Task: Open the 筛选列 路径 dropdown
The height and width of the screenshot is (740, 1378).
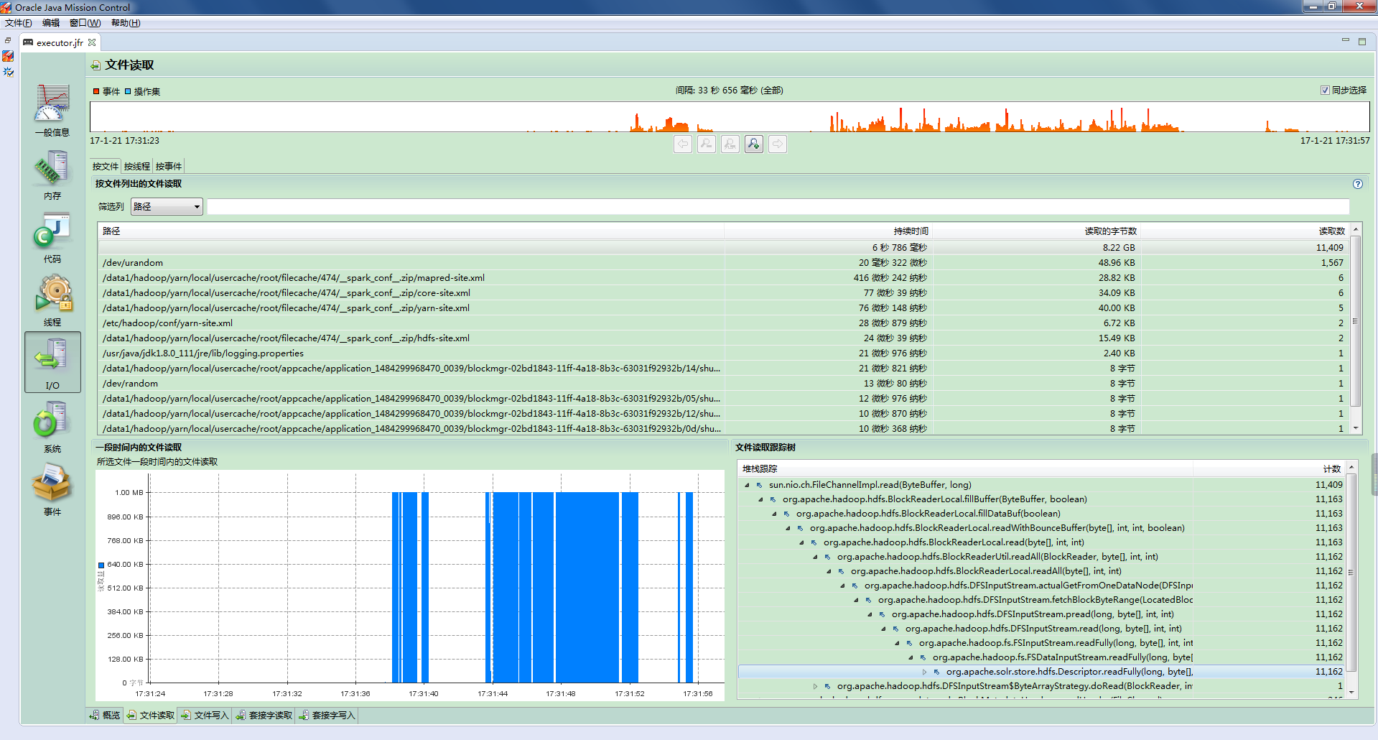Action: 167,207
